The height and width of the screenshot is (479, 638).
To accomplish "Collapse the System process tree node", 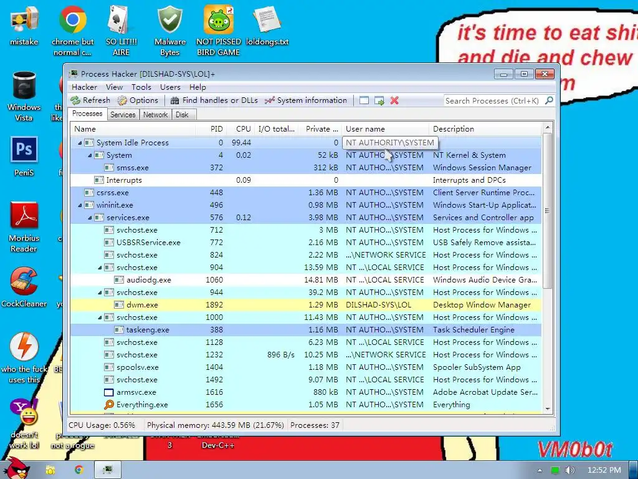I will pos(90,155).
